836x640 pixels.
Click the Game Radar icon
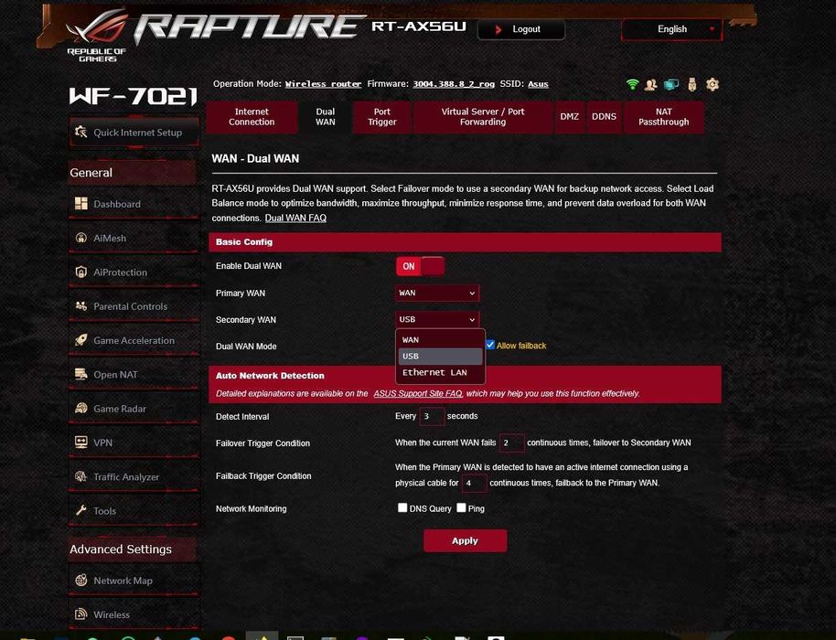pyautogui.click(x=81, y=408)
